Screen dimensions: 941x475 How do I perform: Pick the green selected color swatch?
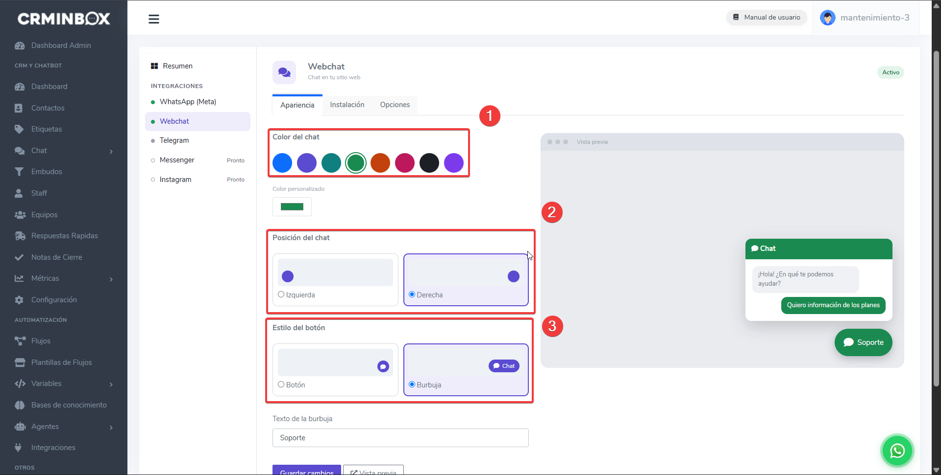pos(356,163)
